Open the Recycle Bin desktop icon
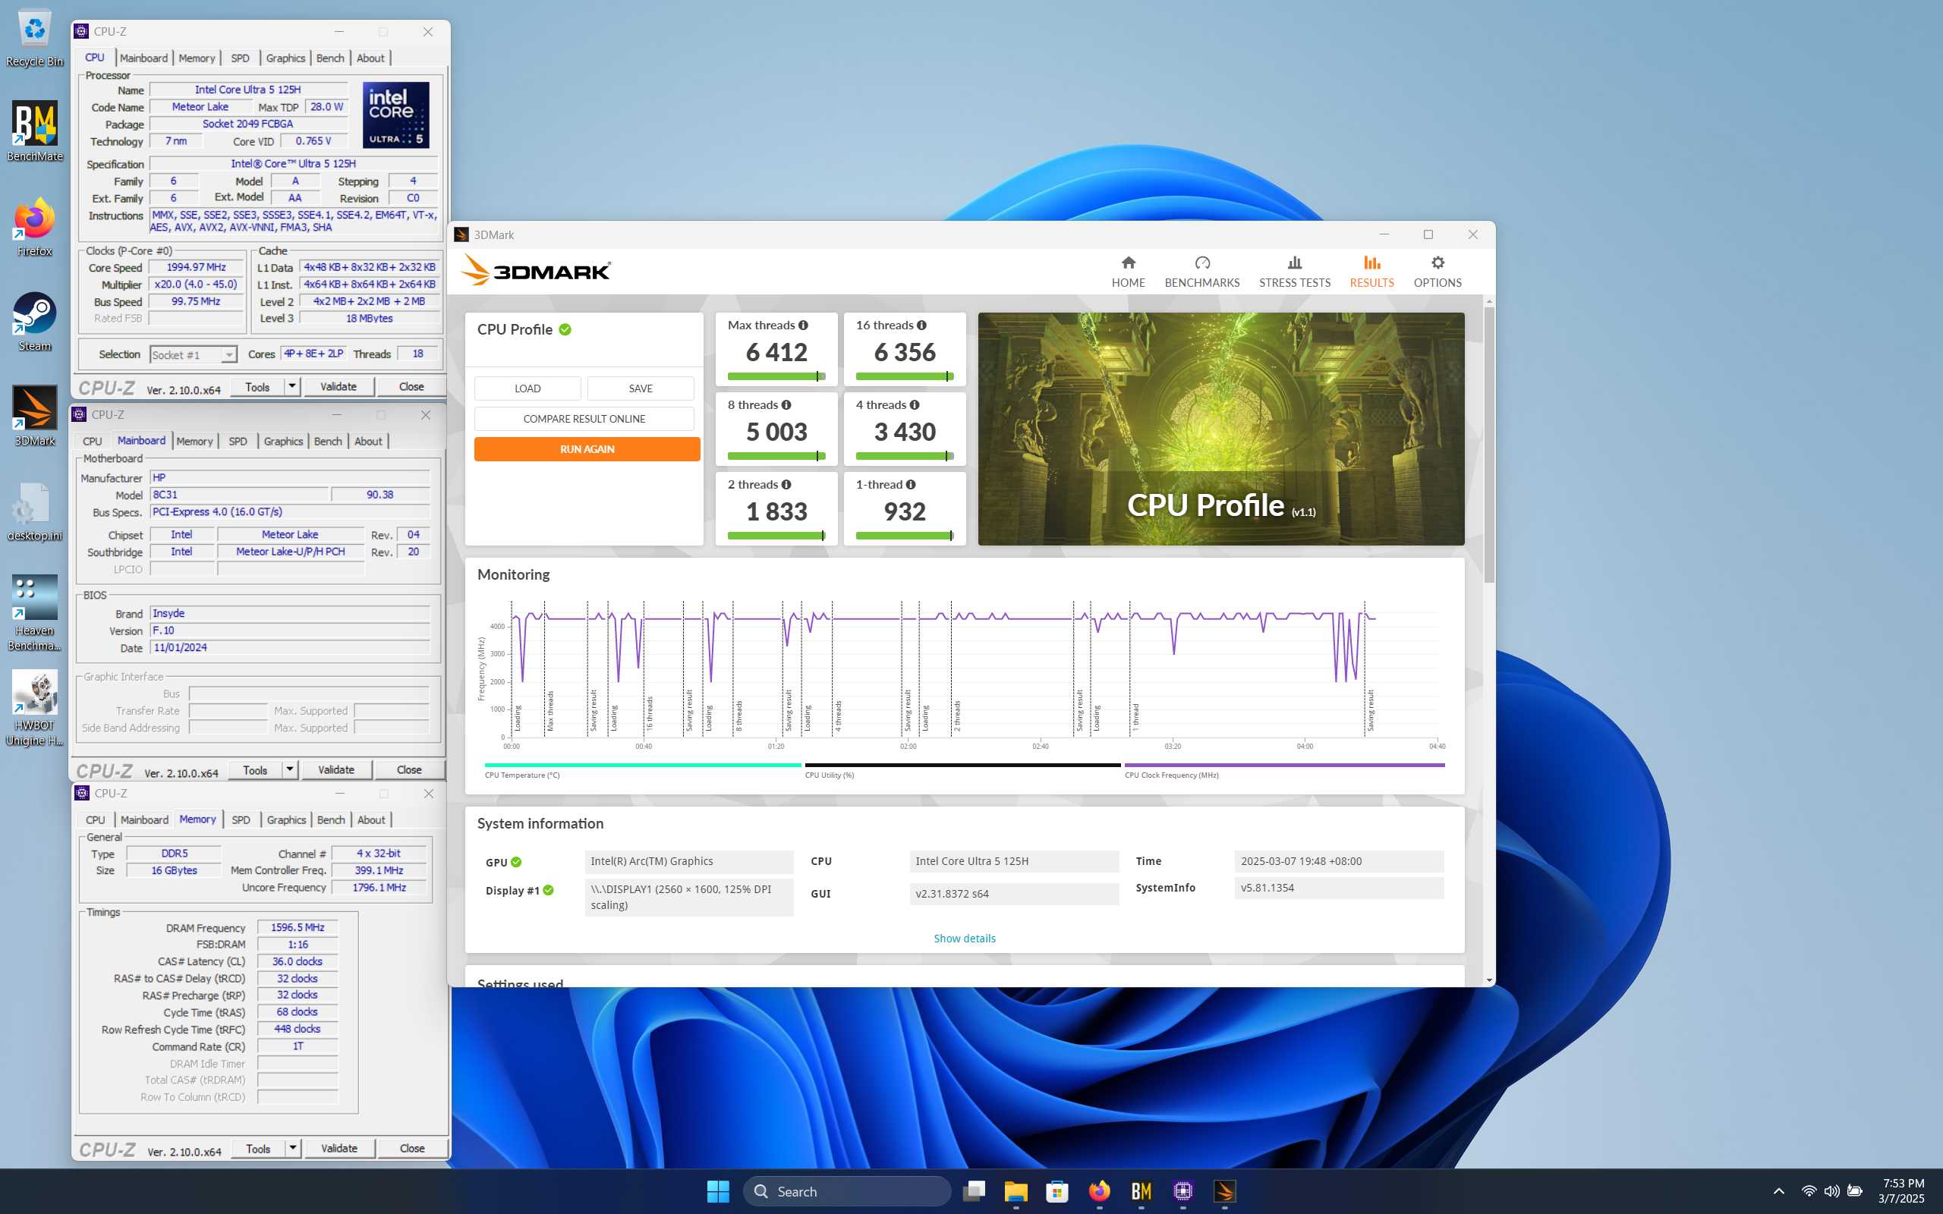 click(x=34, y=38)
